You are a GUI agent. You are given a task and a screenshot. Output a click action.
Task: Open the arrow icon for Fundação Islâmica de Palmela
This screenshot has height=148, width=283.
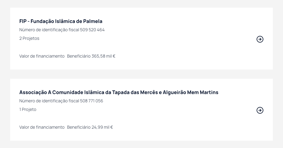click(x=260, y=39)
